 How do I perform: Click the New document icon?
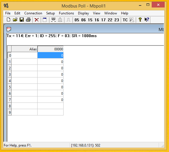[8, 20]
